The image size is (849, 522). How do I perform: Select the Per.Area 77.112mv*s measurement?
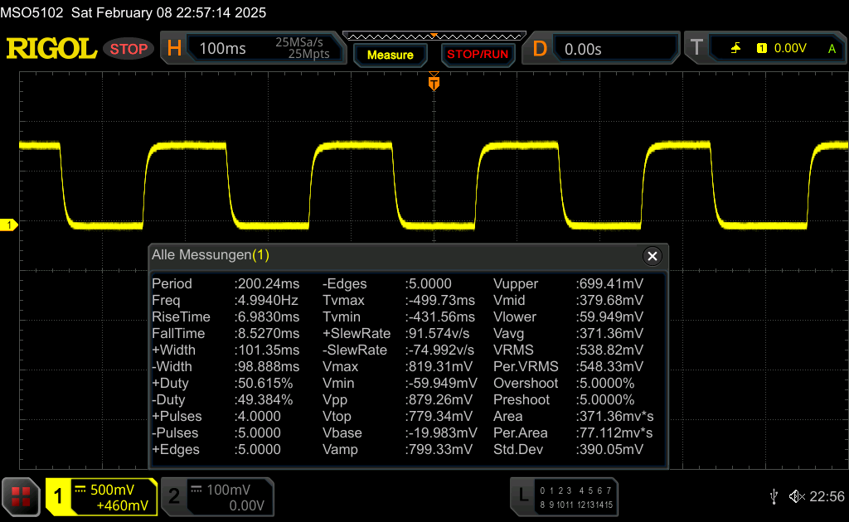pos(573,433)
